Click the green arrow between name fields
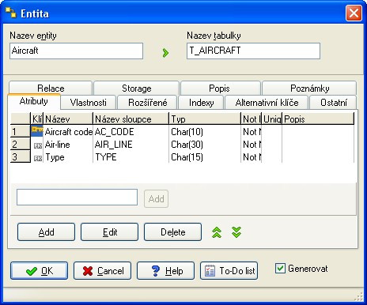Image resolution: width=367 pixels, height=305 pixels. click(x=165, y=53)
